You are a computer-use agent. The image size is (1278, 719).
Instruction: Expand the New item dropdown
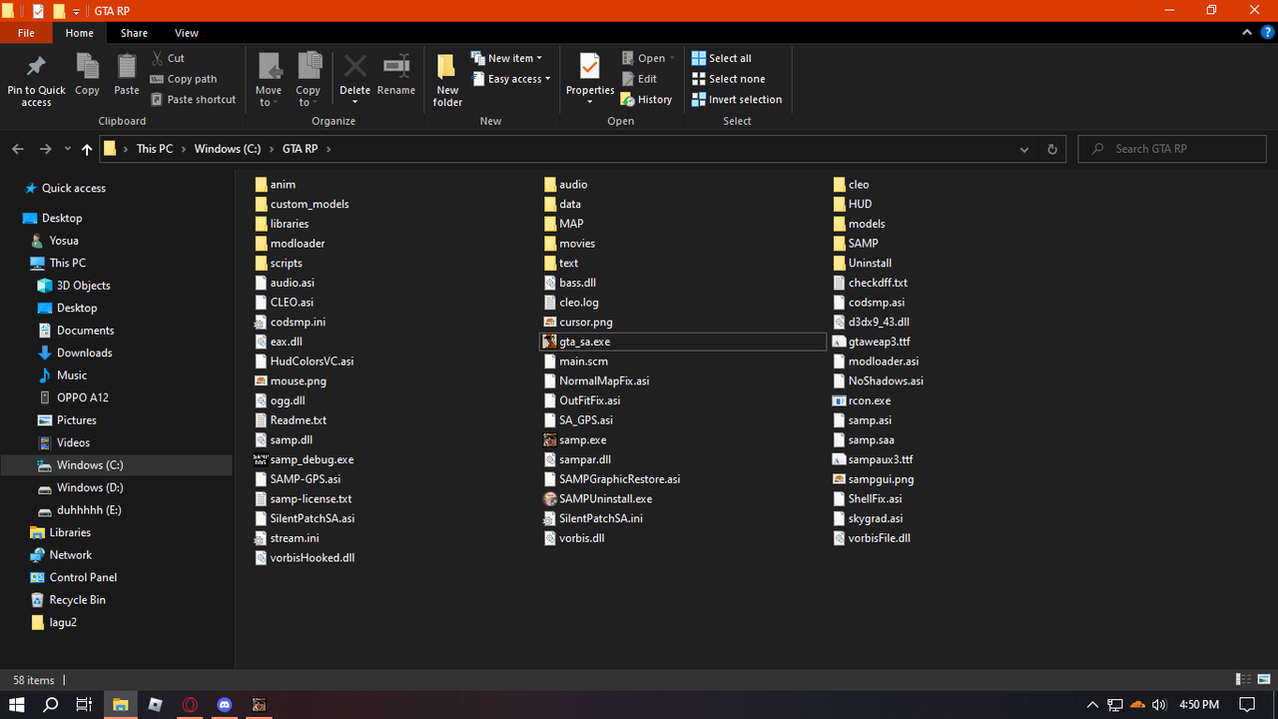click(507, 58)
